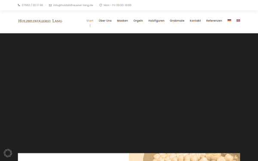
Task: Open the Holzfiguren menu item
Action: click(x=157, y=21)
